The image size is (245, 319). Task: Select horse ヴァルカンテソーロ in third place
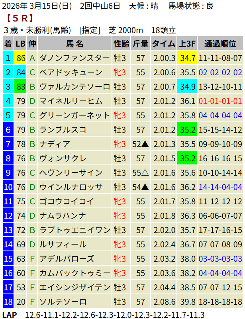click(x=74, y=87)
